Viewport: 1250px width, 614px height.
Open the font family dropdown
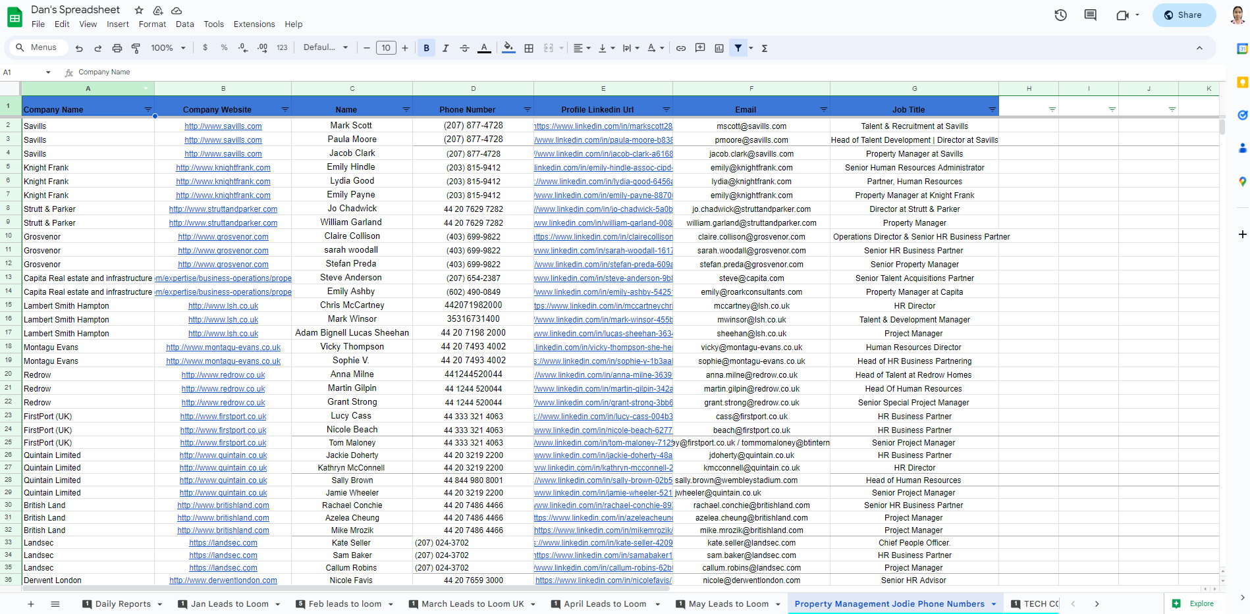click(325, 47)
